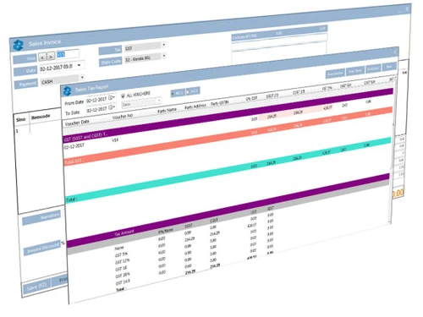Click the Sales Invoice window logo icon
423x317 pixels.
pos(19,45)
